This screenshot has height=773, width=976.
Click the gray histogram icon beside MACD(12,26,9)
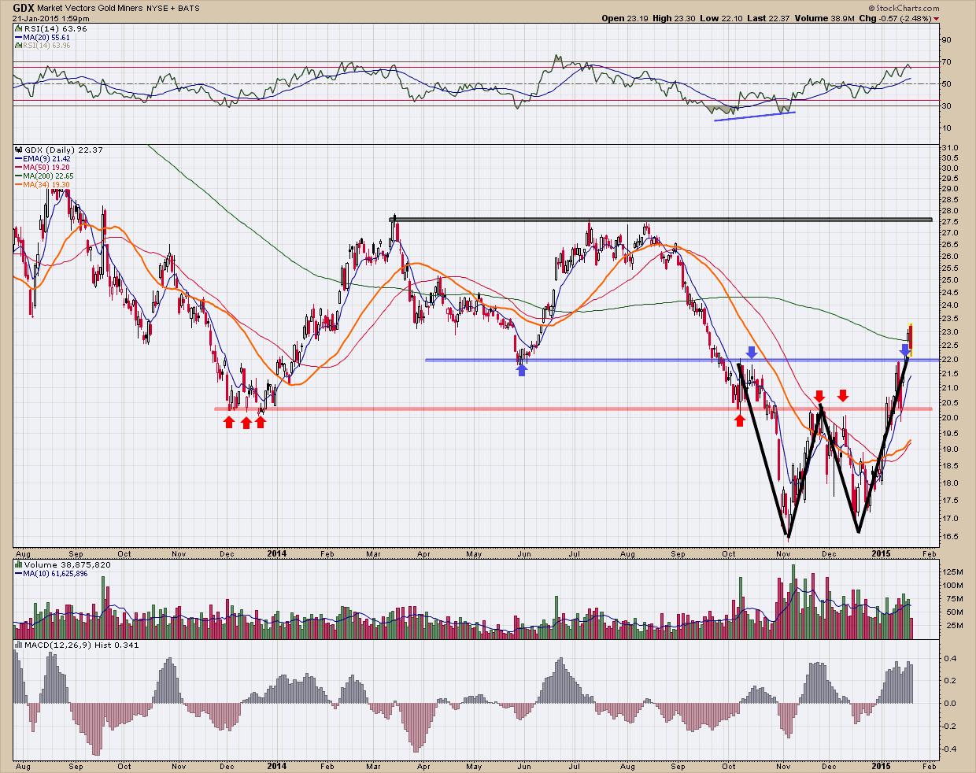click(19, 645)
